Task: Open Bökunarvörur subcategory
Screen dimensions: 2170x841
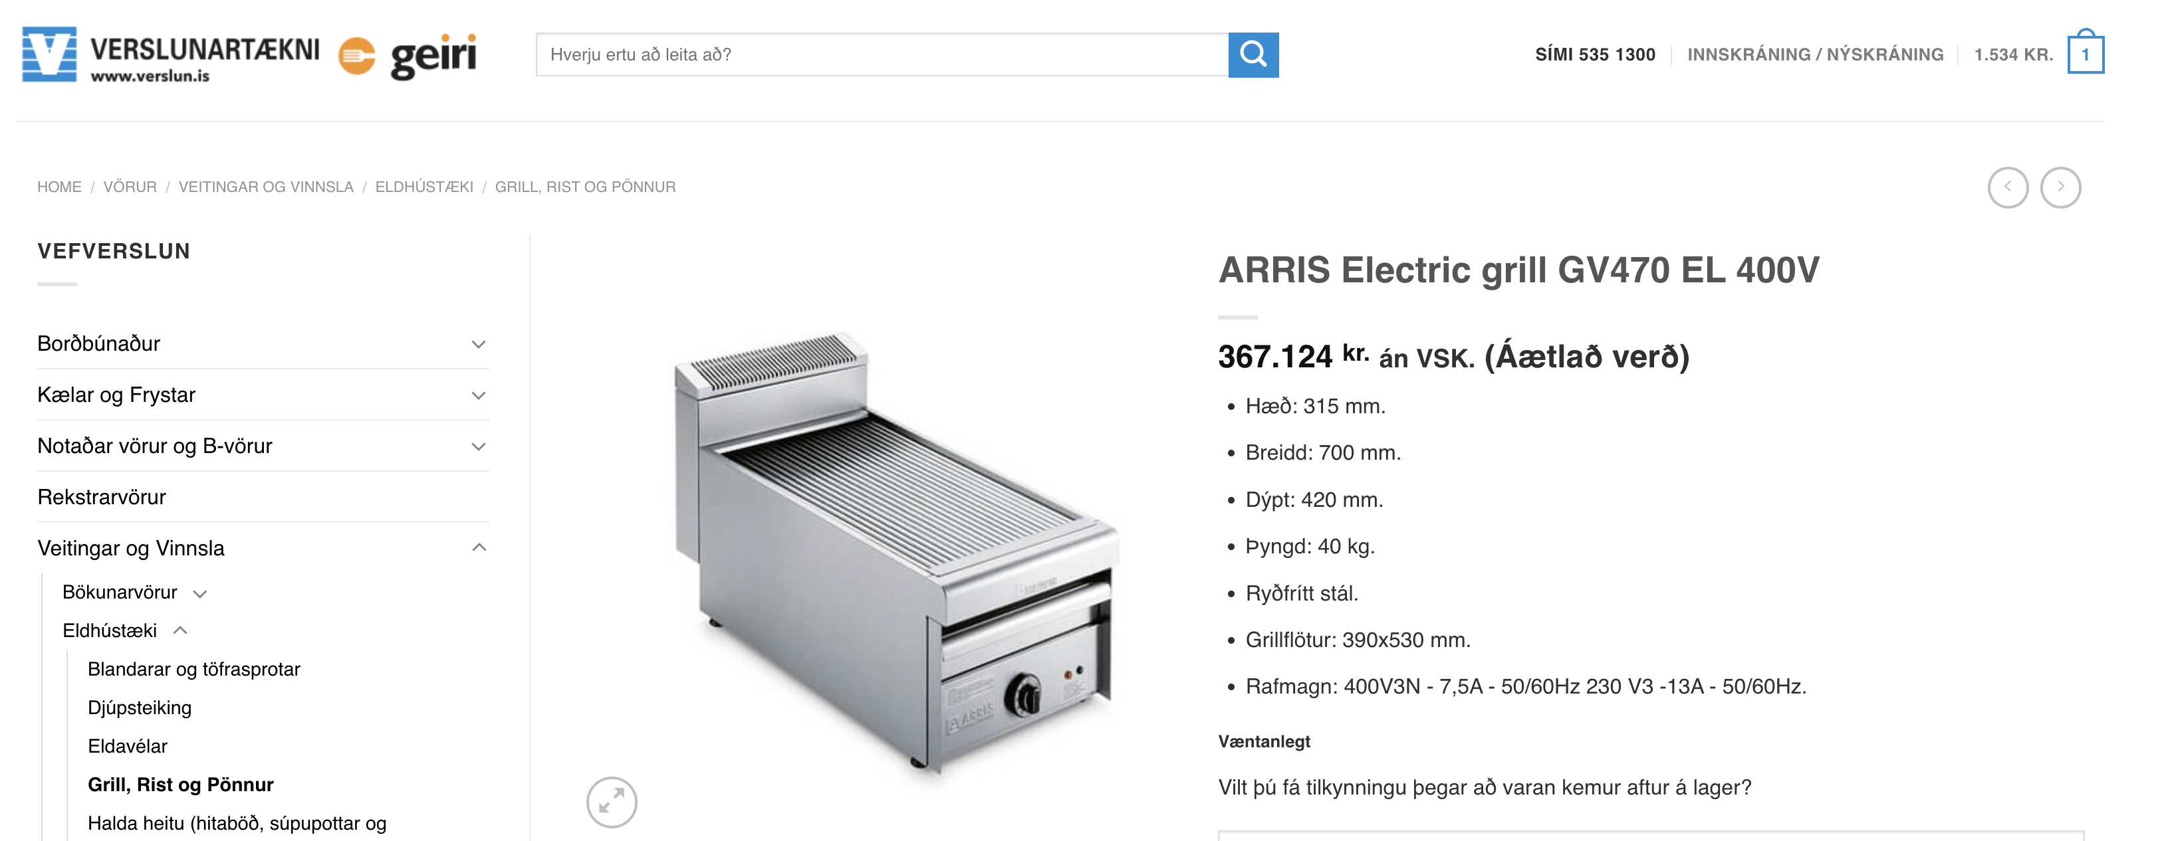Action: pyautogui.click(x=120, y=592)
